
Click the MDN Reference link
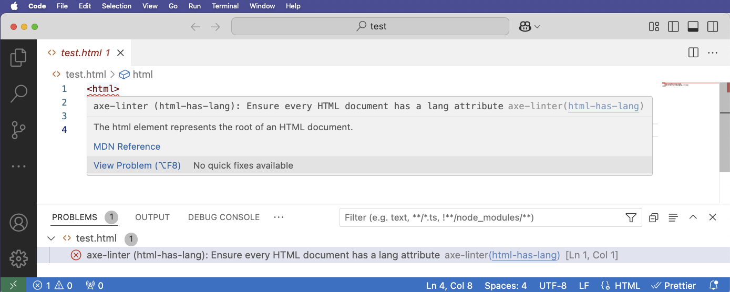click(x=127, y=147)
